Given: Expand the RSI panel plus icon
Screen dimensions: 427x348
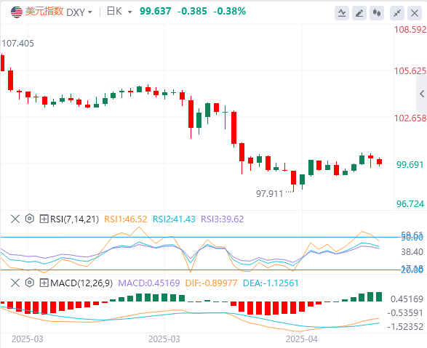Looking at the screenshot, I should [x=44, y=219].
